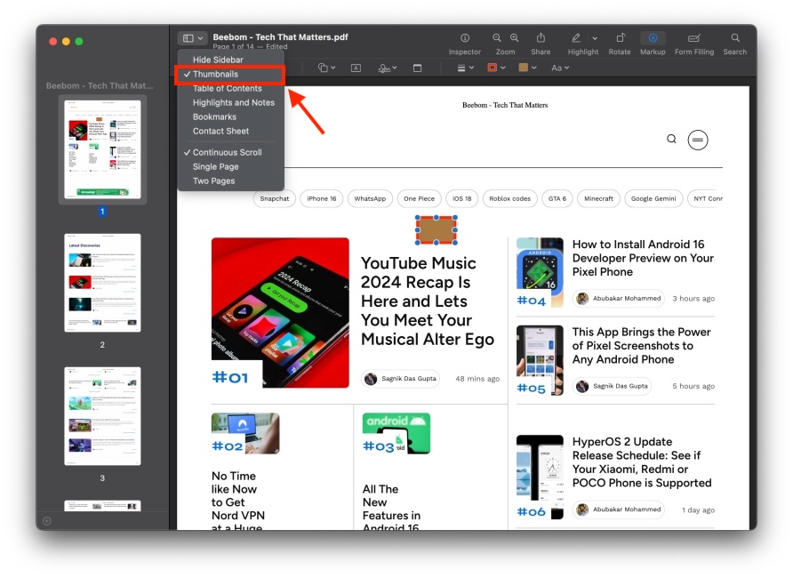Click the add page plus button
Image resolution: width=793 pixels, height=578 pixels.
[x=47, y=521]
